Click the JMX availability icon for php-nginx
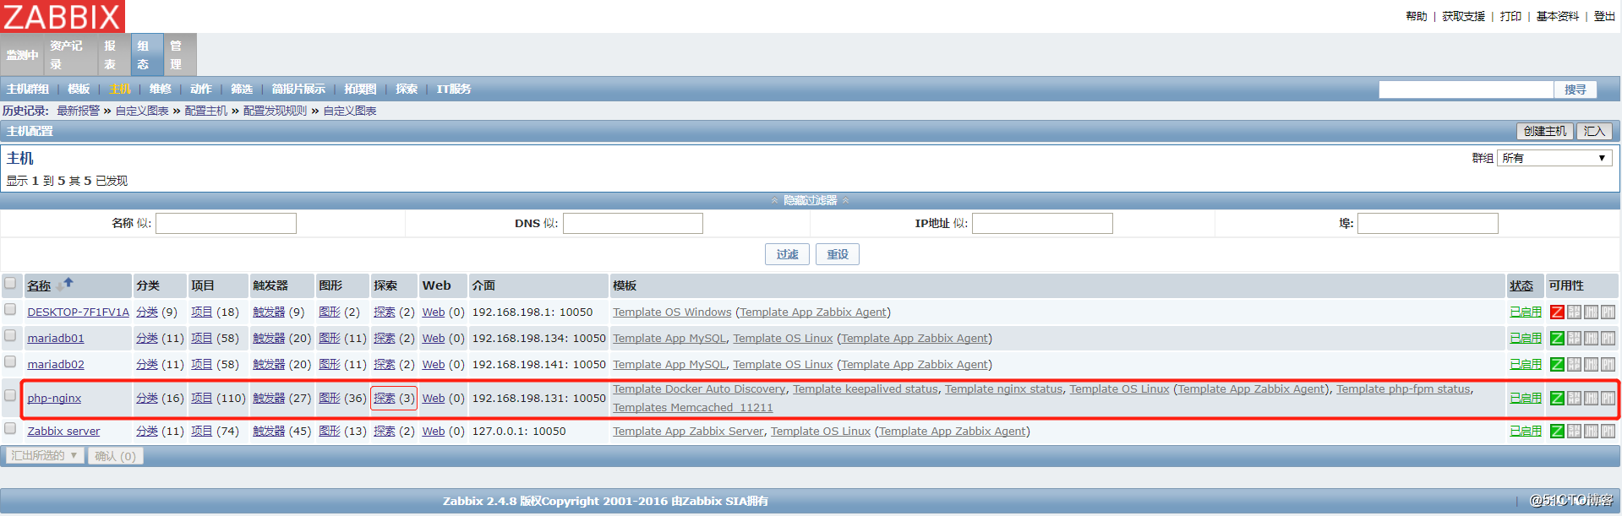 (x=1591, y=399)
